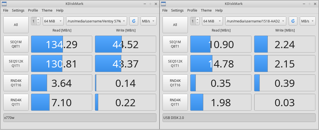319x130 pixels.
Task: Open File menu in left window
Action: (6, 10)
